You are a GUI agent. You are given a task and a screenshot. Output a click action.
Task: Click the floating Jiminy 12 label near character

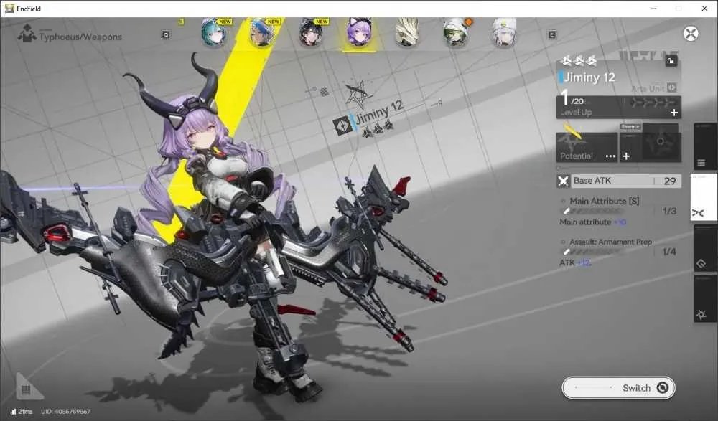[x=378, y=113]
